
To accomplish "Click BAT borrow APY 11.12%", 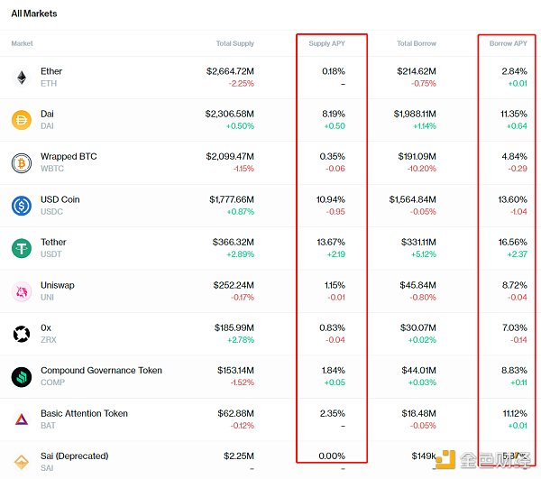I will point(515,413).
